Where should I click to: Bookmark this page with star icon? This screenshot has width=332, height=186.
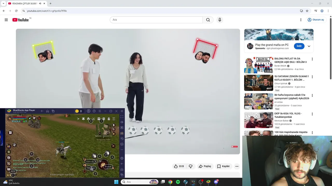point(307,11)
